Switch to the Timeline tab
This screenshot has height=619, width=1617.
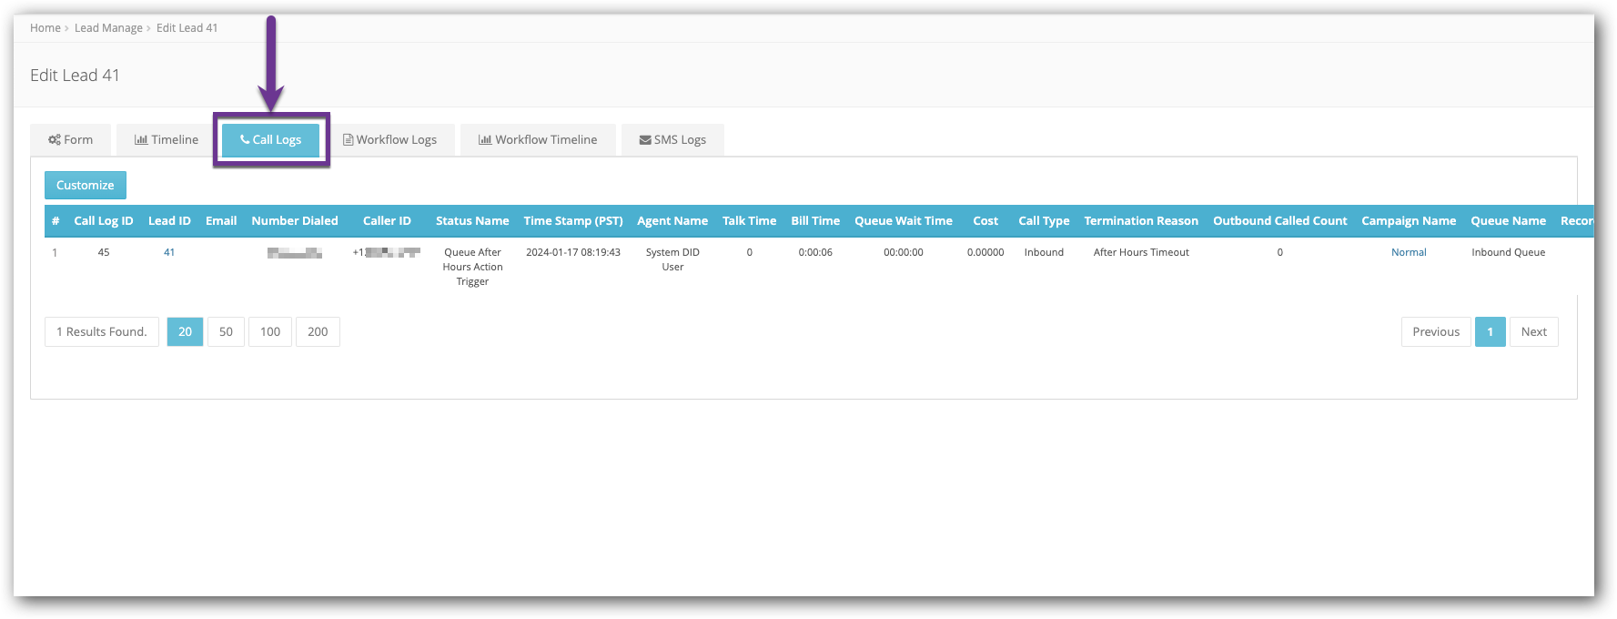(x=167, y=140)
